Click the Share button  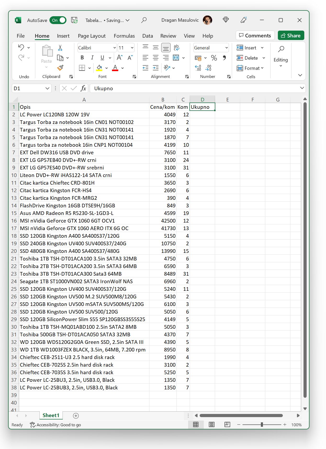point(291,36)
